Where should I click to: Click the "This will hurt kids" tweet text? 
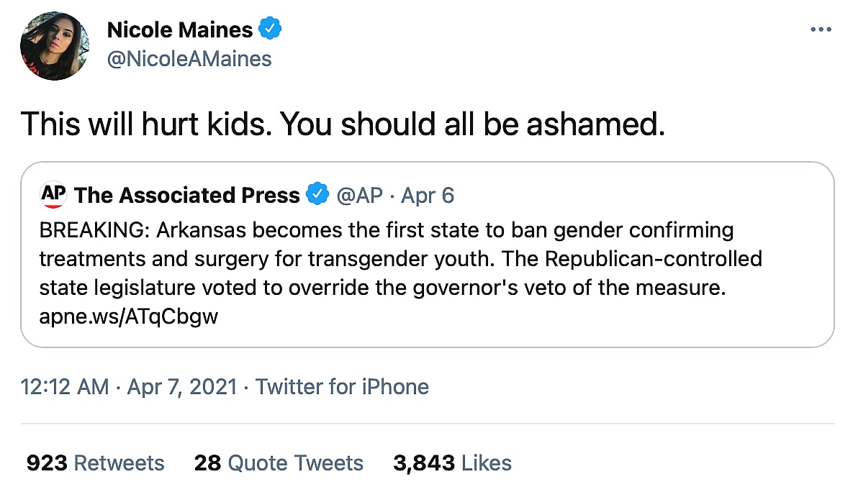(343, 124)
